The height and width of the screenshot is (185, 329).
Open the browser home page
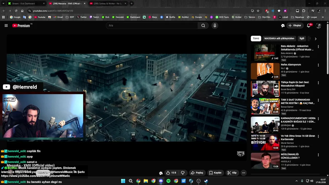(x=22, y=11)
